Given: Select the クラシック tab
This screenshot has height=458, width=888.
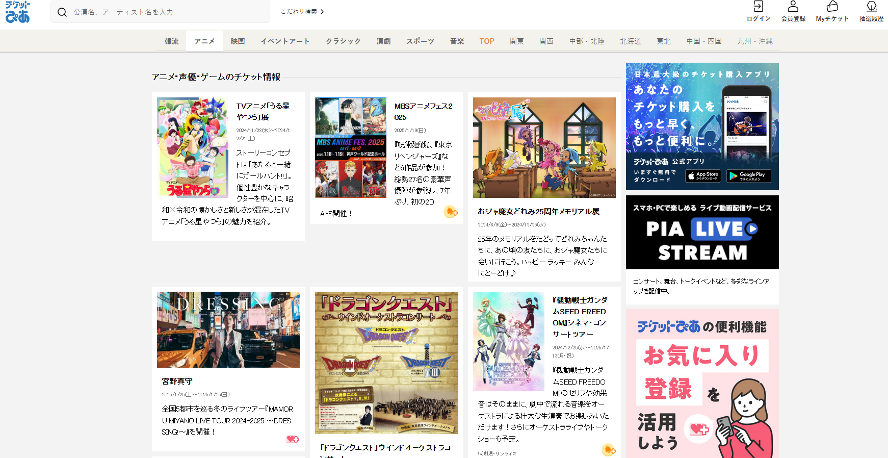Looking at the screenshot, I should (x=344, y=41).
